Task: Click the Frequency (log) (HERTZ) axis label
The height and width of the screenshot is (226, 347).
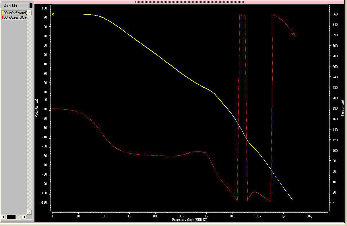Action: pos(189,220)
